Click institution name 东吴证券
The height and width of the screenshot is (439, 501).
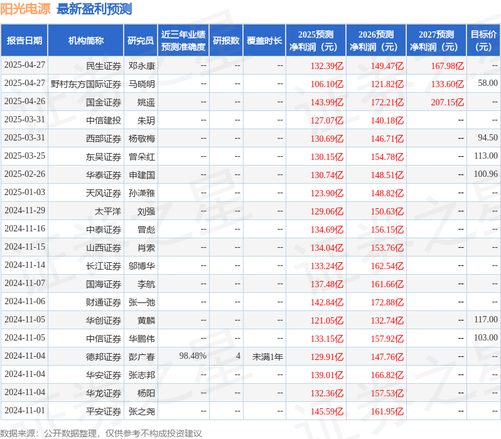(104, 157)
